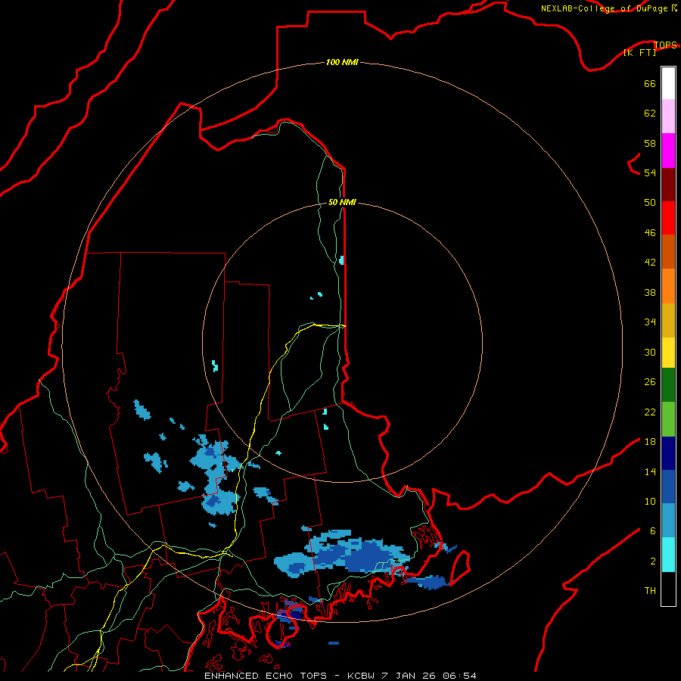
Task: Click the legend value 38
Action: point(650,292)
